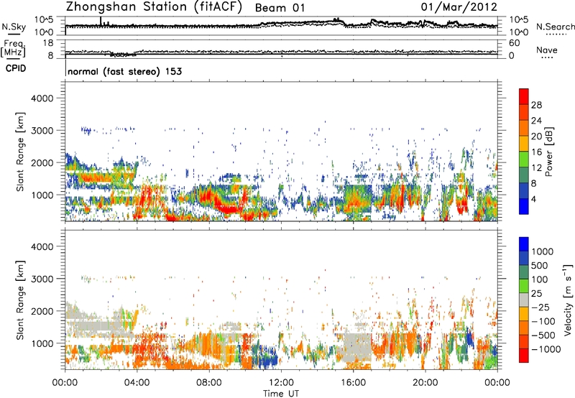The height and width of the screenshot is (398, 575).
Task: Click the 2000 tick of power panel
Action: click(42, 162)
